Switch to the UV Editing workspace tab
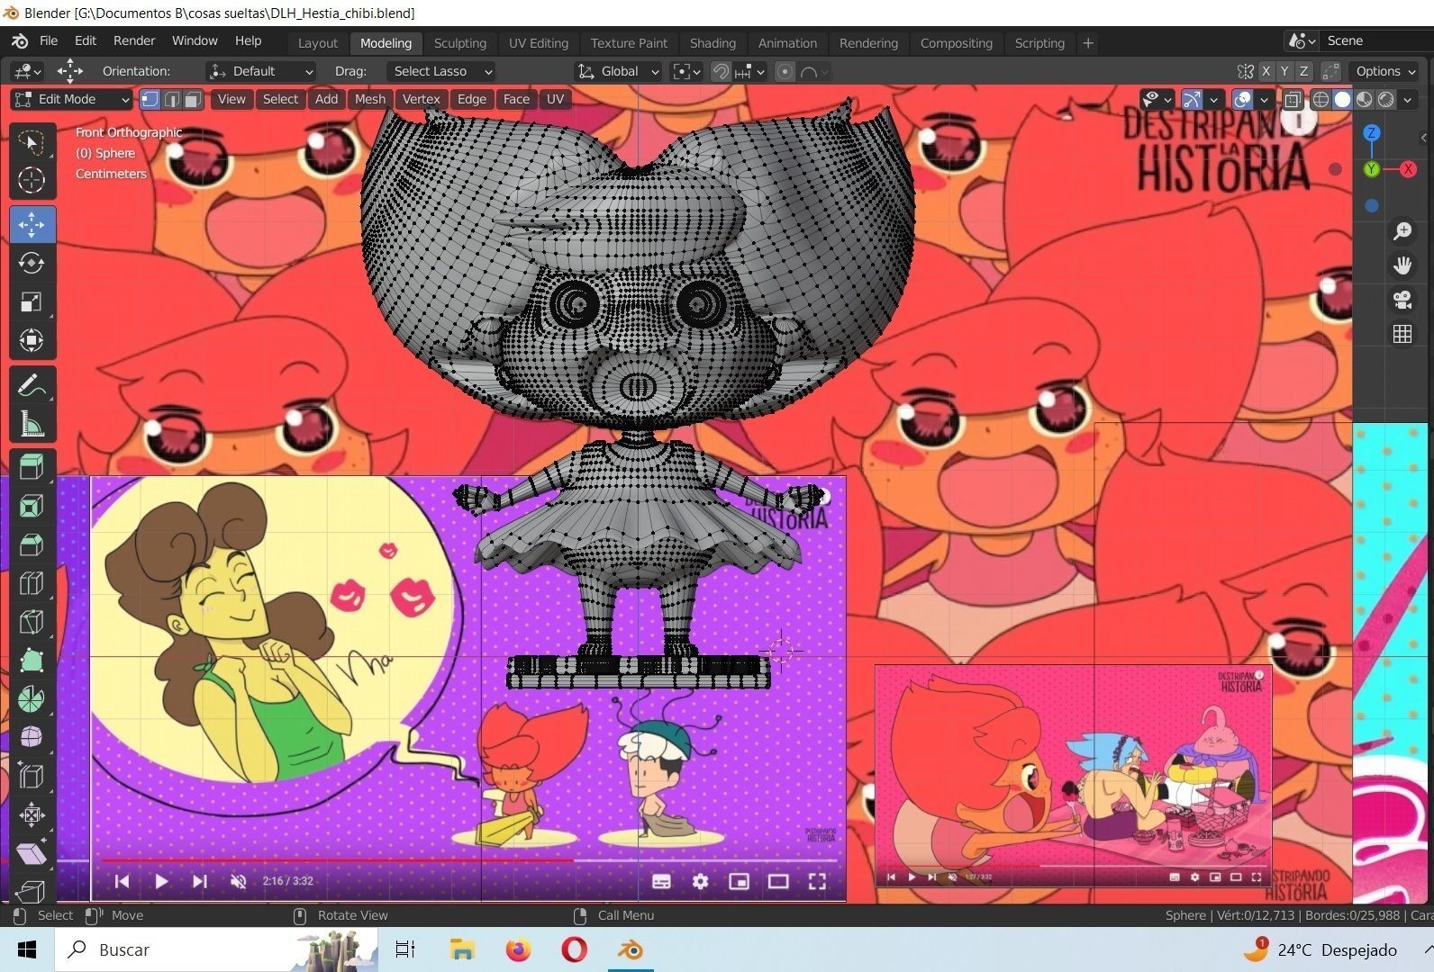1434x972 pixels. 539,43
